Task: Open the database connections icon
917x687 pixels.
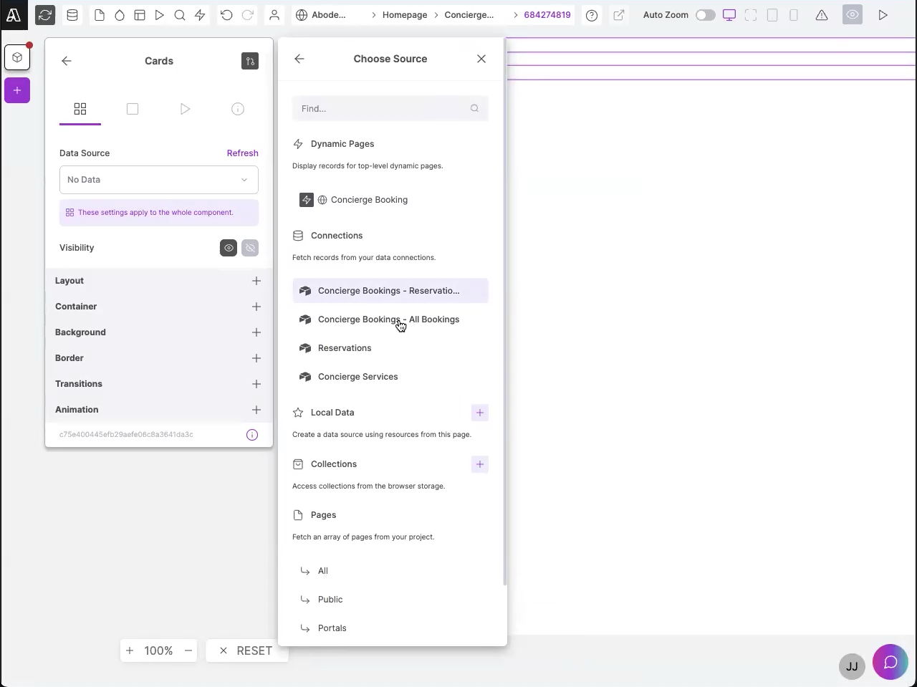Action: 72,15
